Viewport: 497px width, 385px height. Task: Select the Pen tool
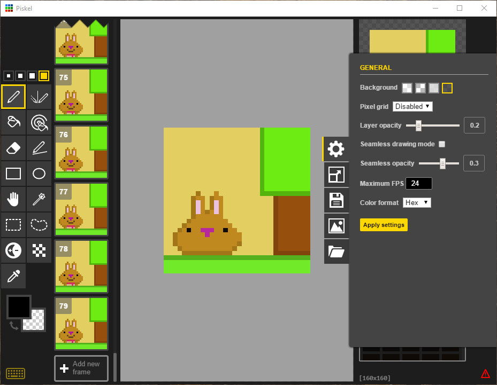click(13, 97)
